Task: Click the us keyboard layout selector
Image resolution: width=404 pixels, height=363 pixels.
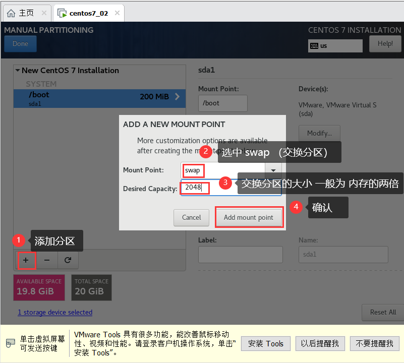Action: click(335, 46)
